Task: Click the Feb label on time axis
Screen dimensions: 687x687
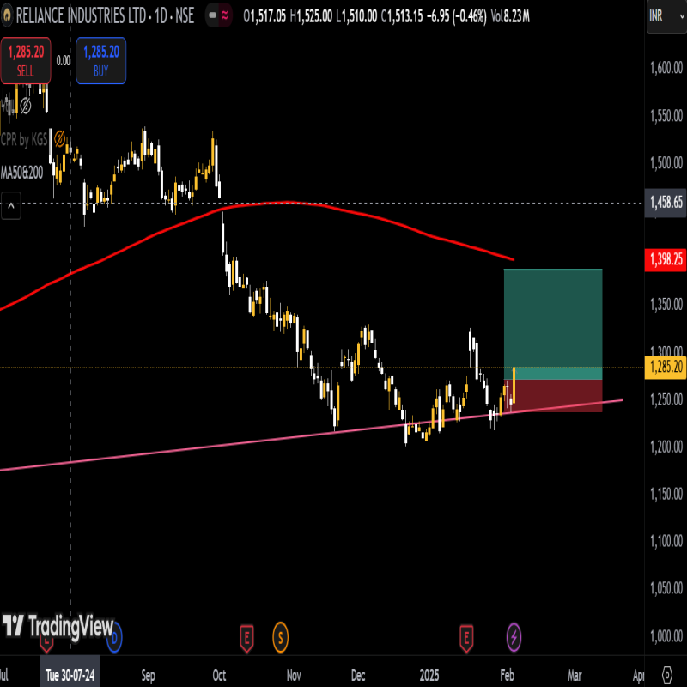Action: (507, 675)
